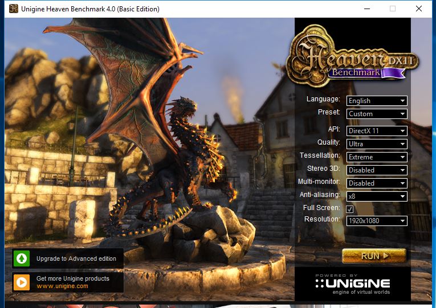Click the green upgrade arrow icon
This screenshot has height=308, width=436.
[x=22, y=258]
